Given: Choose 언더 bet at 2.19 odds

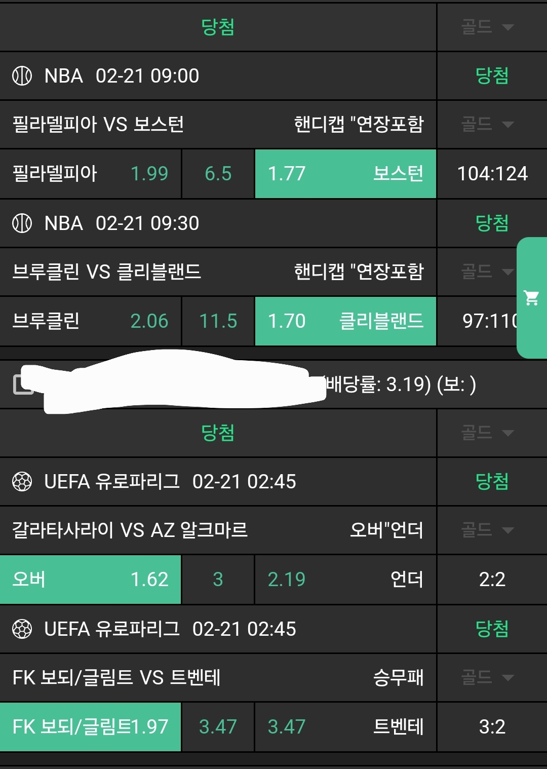Looking at the screenshot, I should tap(345, 580).
